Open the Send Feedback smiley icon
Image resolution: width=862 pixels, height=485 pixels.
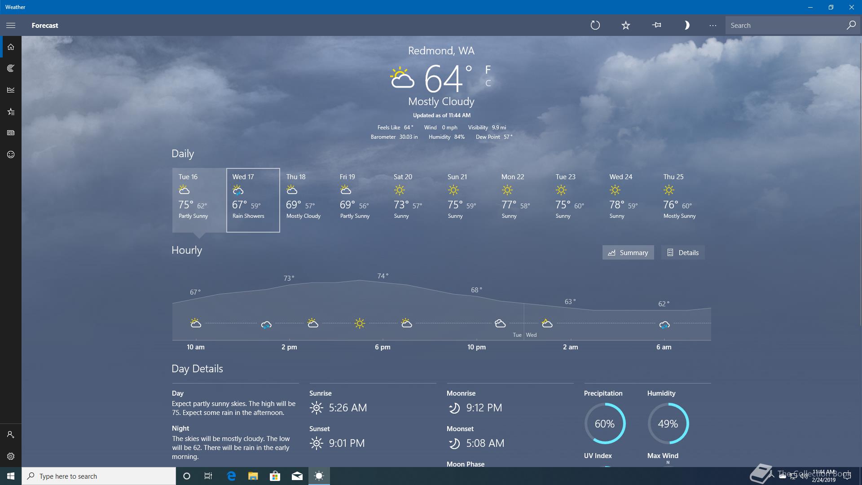[11, 154]
